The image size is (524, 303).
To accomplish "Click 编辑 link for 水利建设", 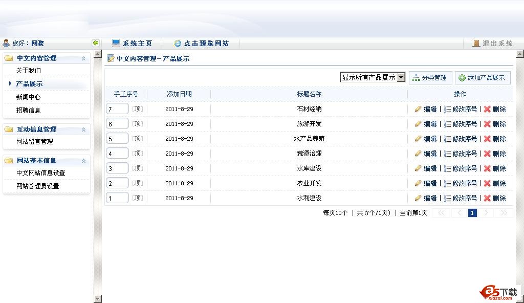I will point(430,198).
